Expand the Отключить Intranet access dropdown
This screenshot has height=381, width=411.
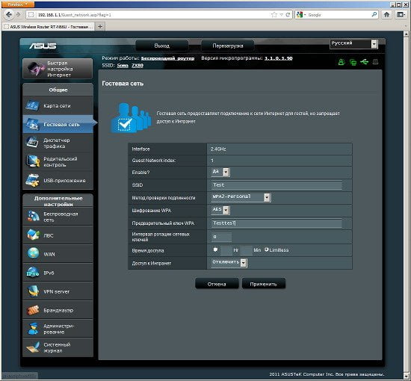[229, 262]
